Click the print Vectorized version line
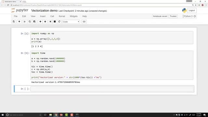 (x=66, y=77)
